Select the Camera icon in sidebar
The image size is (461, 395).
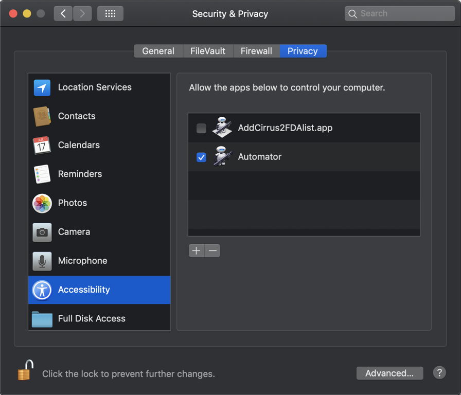coord(42,232)
